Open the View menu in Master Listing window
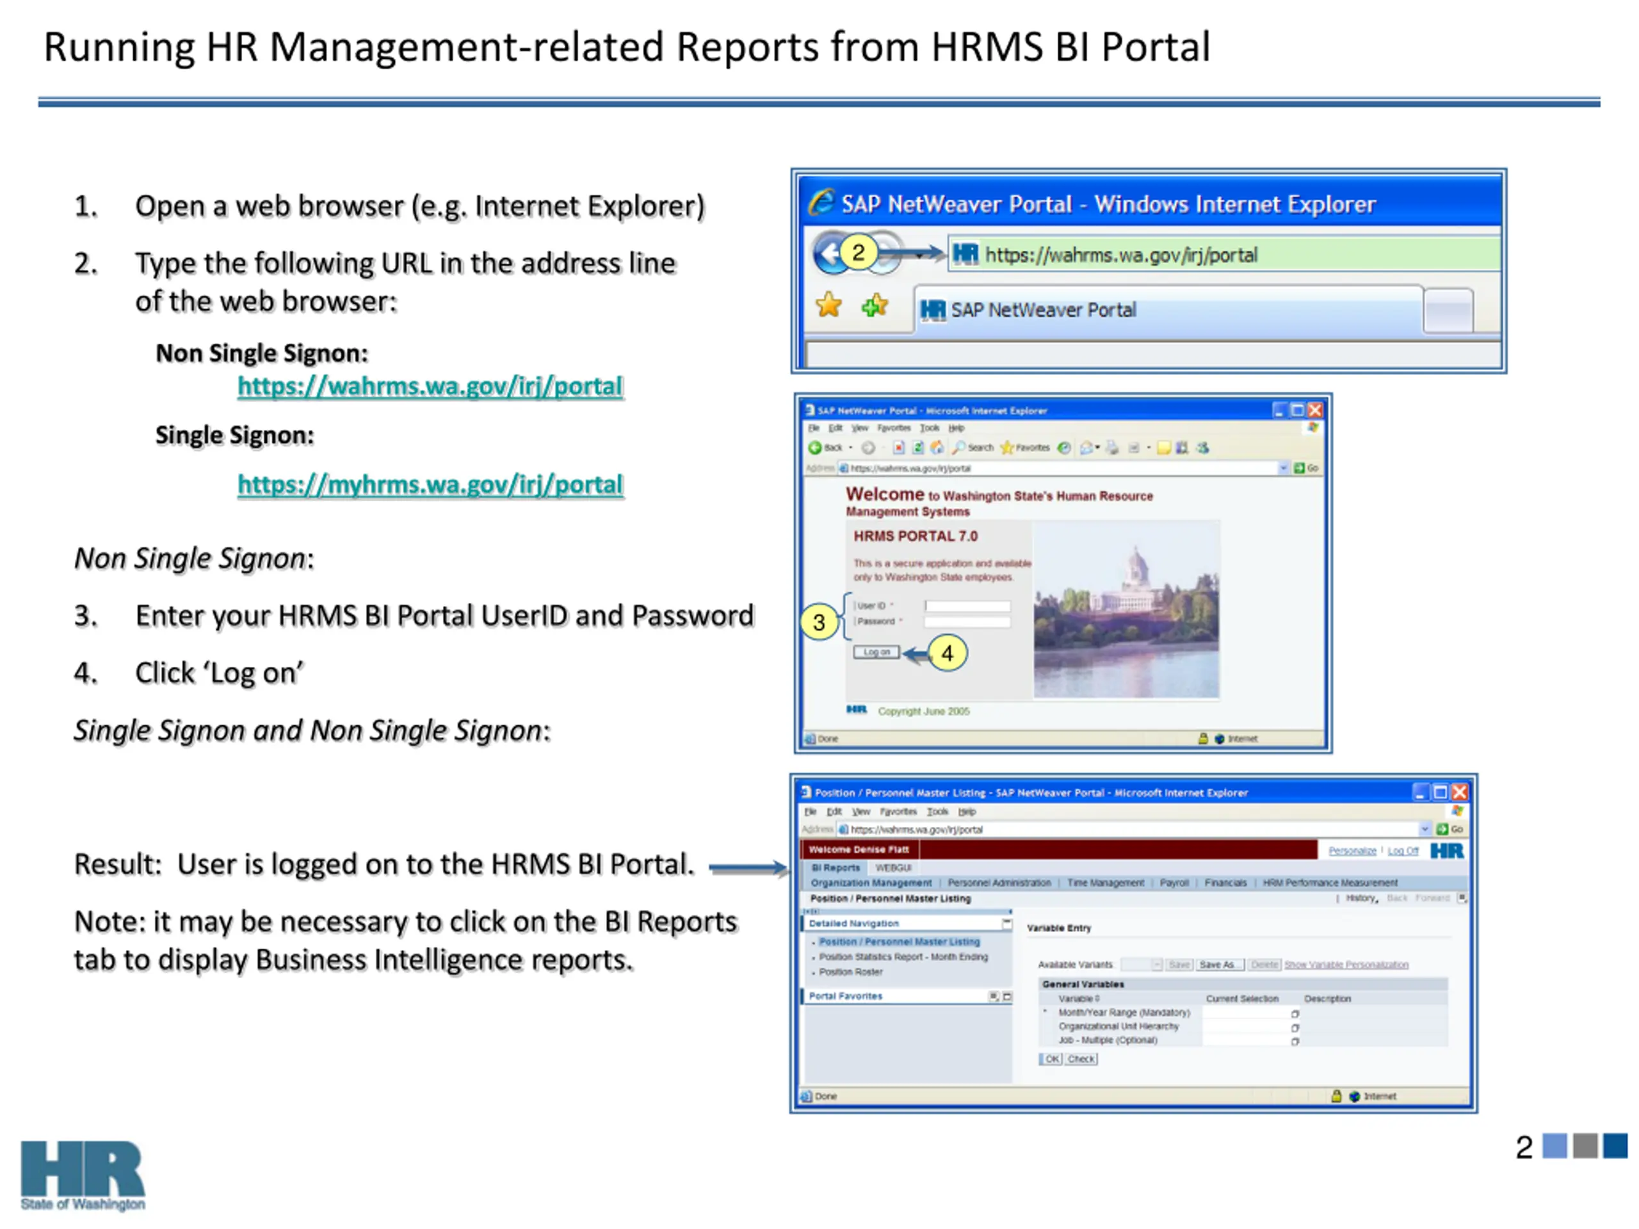Viewport: 1639px width, 1229px height. coord(860,811)
